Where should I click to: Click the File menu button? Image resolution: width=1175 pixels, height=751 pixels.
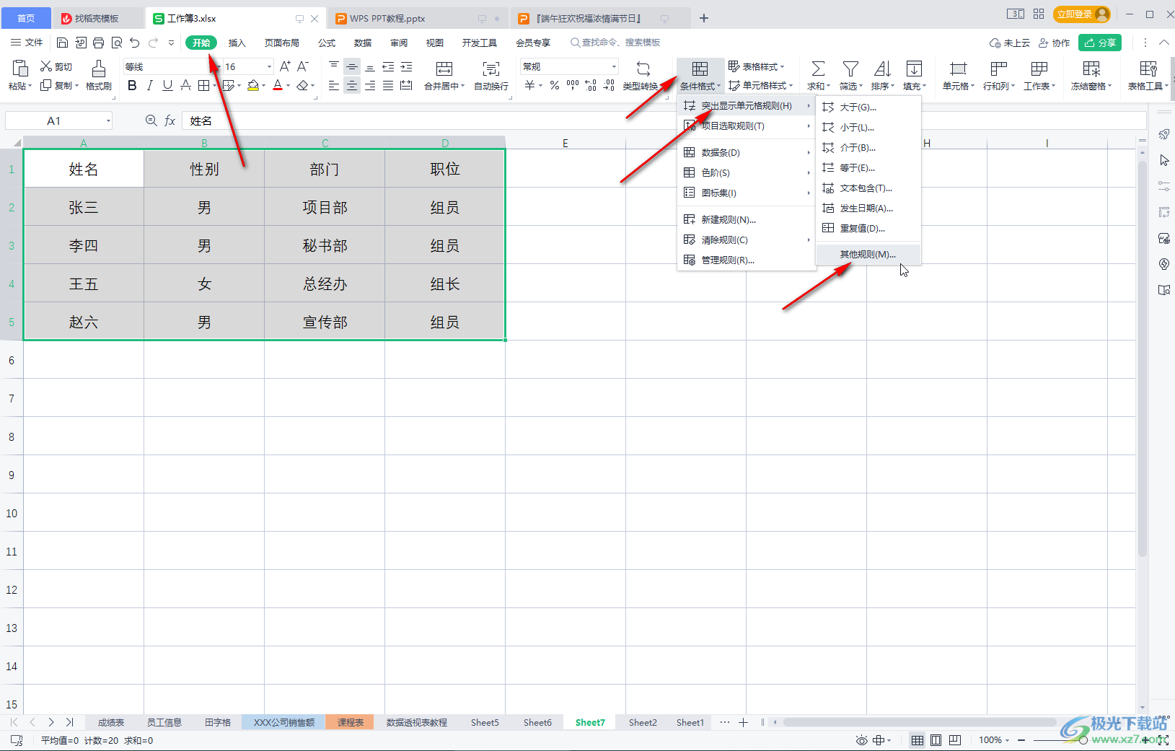[27, 43]
